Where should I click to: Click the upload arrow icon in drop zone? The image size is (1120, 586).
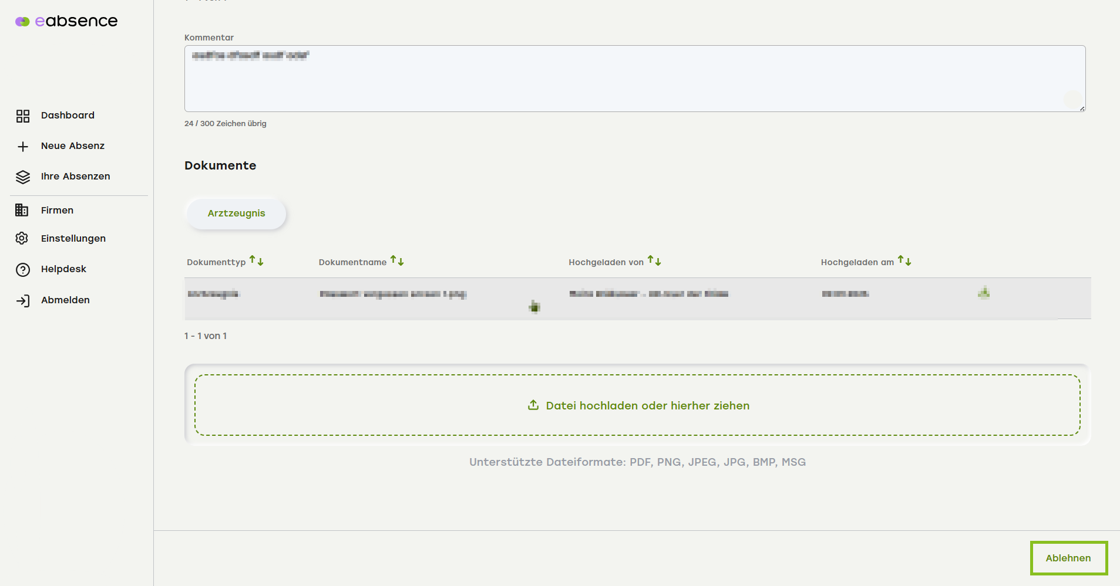533,405
